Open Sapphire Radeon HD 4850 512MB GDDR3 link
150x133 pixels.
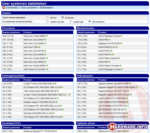coord(117,87)
